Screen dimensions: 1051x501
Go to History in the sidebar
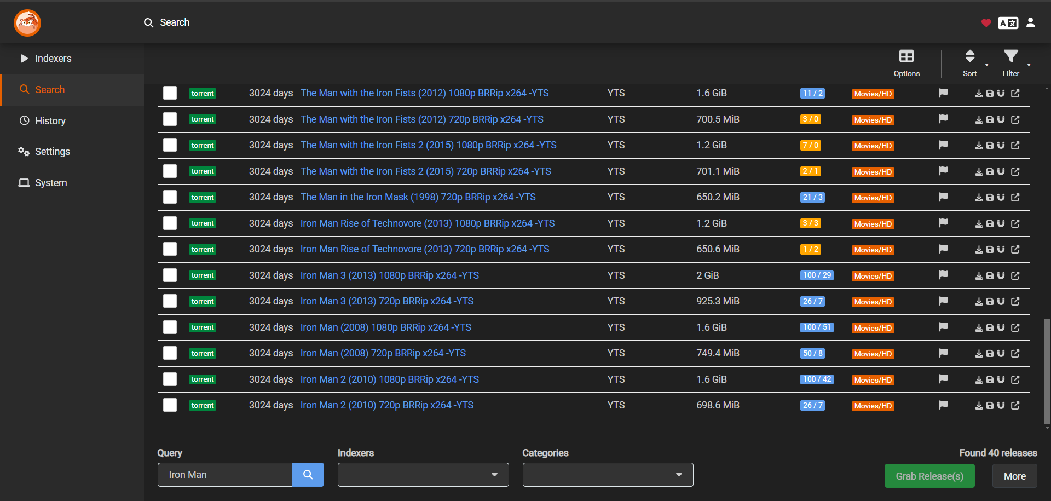pos(50,121)
